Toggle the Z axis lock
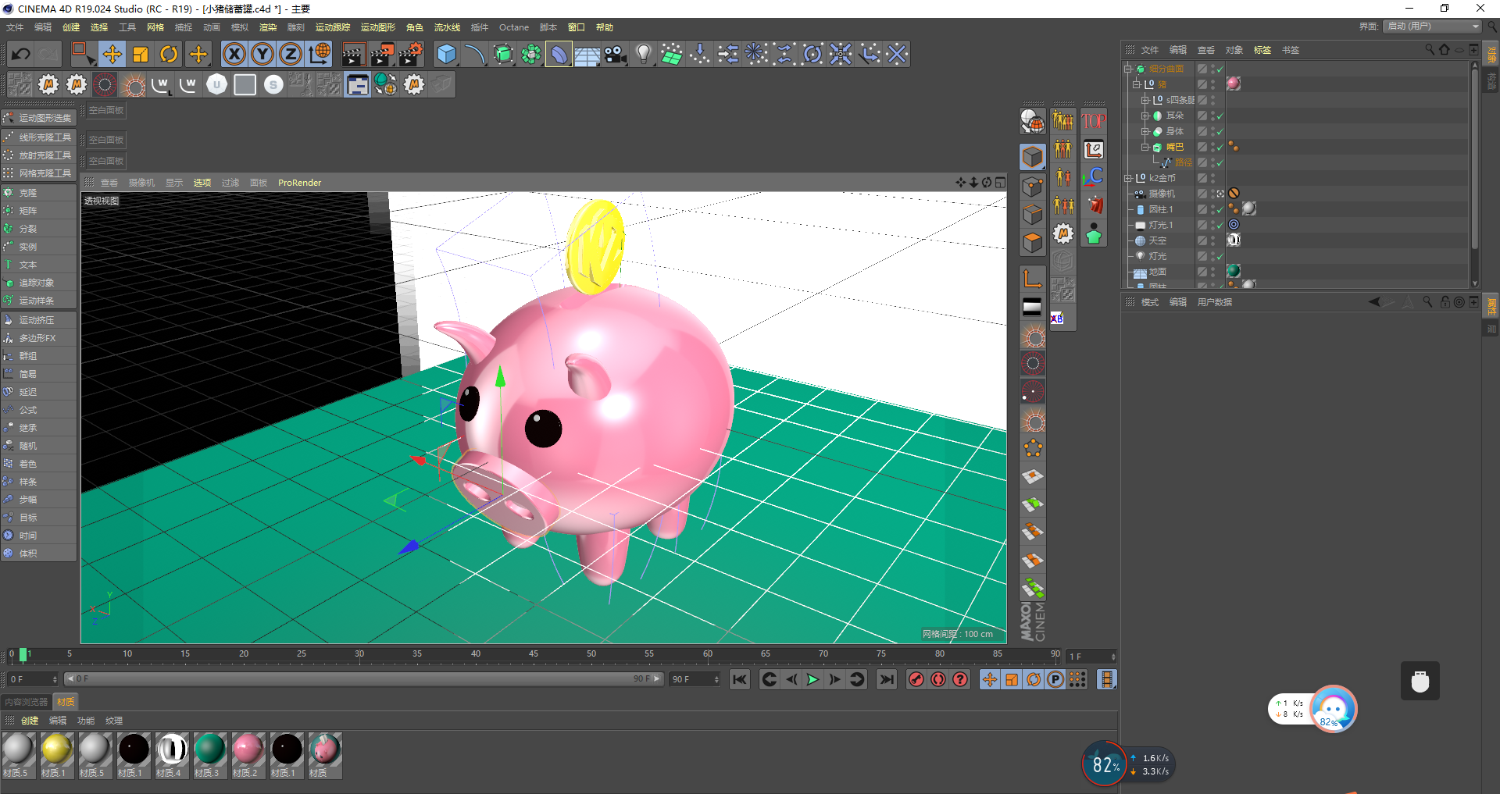This screenshot has height=794, width=1500. click(x=291, y=54)
